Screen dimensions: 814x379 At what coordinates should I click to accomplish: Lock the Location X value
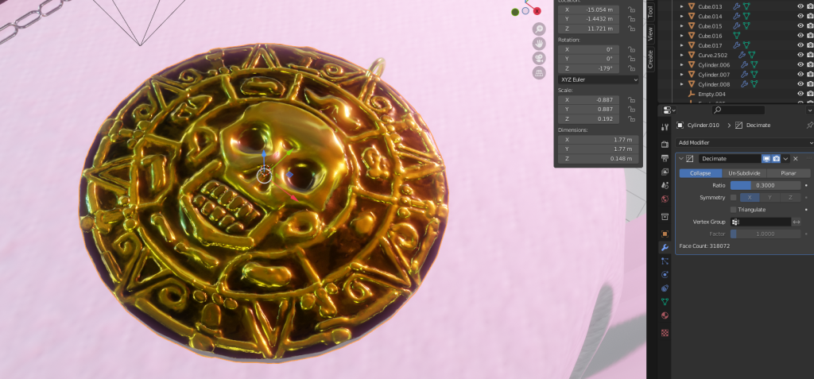[x=631, y=10]
